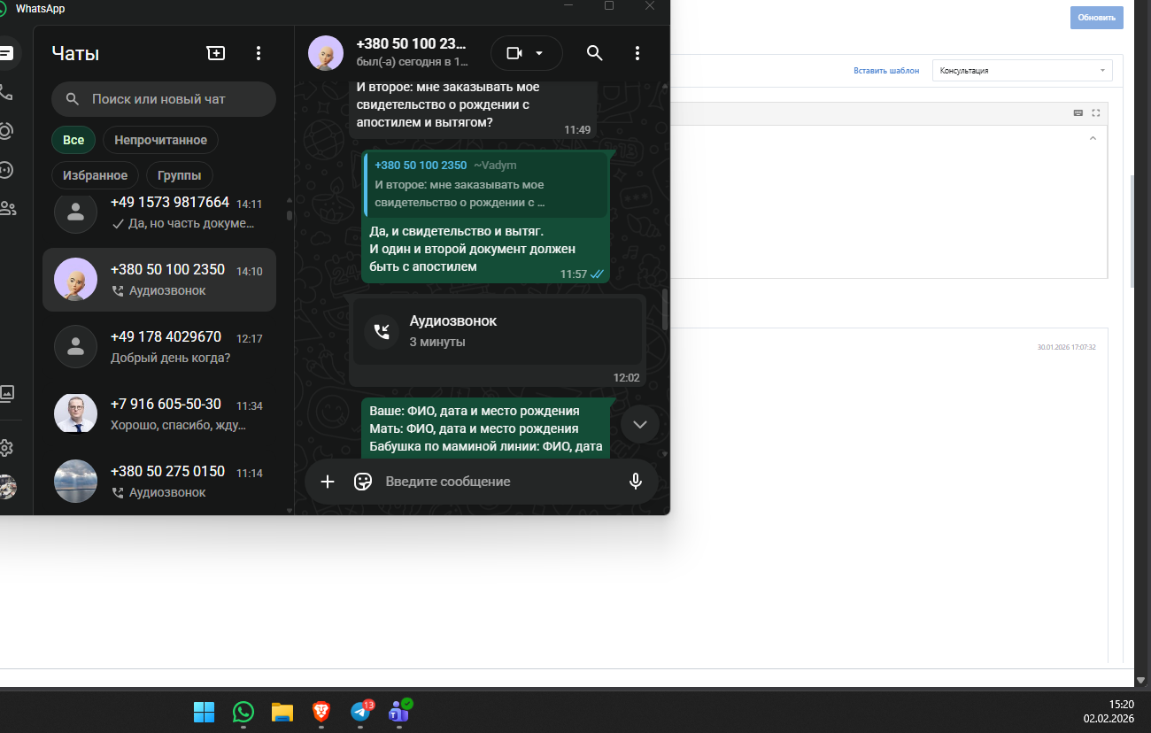Open the Communities icon in WhatsApp sidebar
This screenshot has height=733, width=1151.
click(7, 208)
